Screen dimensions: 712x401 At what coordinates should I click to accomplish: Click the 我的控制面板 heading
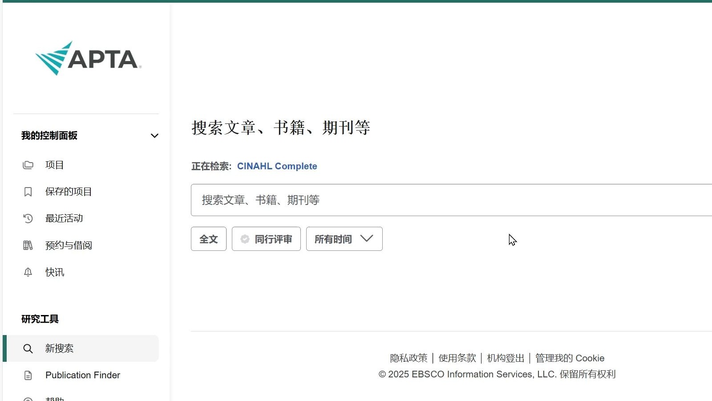tap(49, 135)
